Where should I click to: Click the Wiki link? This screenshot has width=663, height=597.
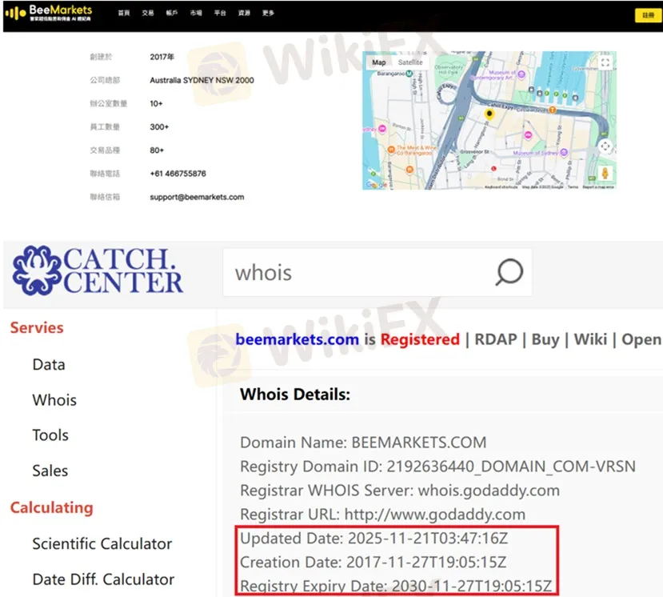pyautogui.click(x=590, y=339)
